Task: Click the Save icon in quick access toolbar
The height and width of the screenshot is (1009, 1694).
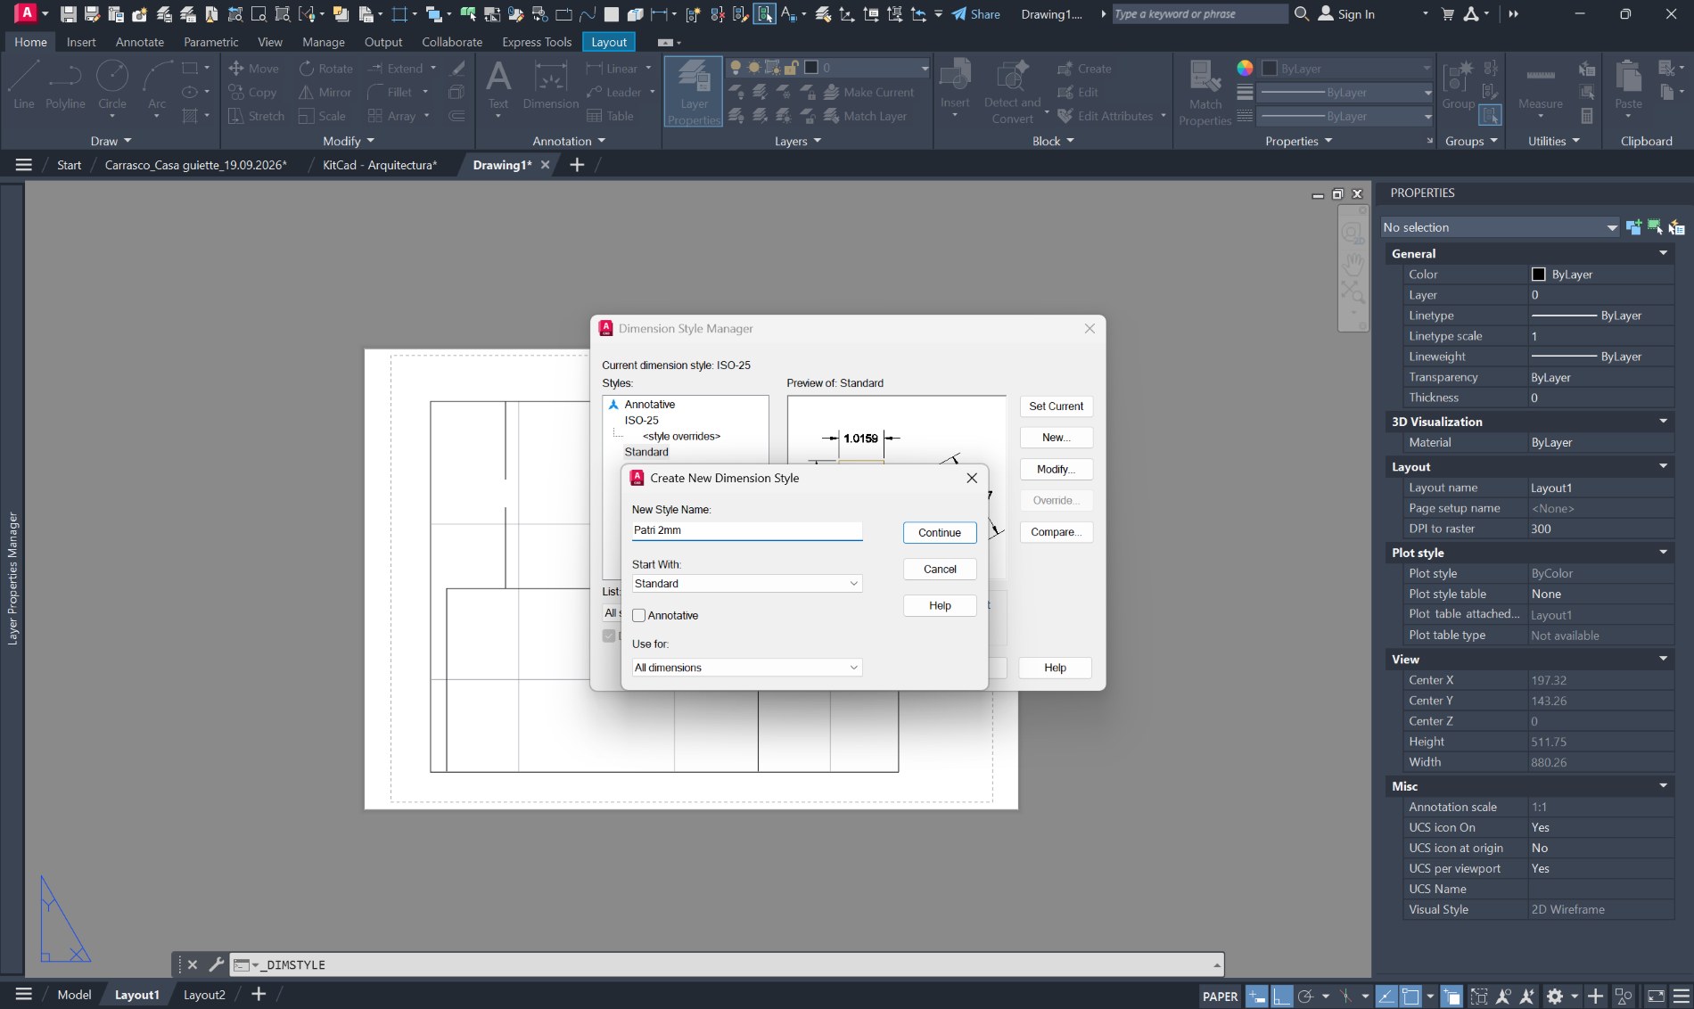Action: coord(68,14)
